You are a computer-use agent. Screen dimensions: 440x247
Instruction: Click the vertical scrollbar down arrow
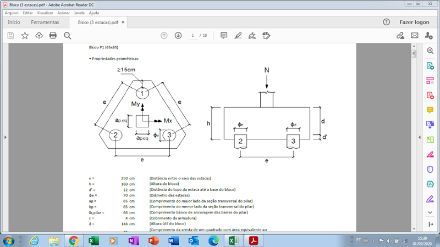pyautogui.click(x=414, y=229)
